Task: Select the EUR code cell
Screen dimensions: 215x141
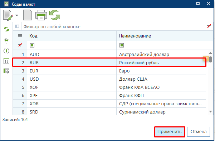Action: [72, 71]
